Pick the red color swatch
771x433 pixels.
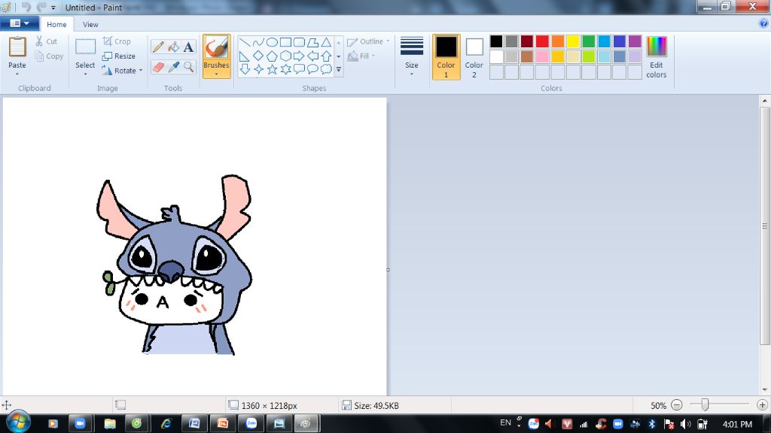tap(542, 41)
